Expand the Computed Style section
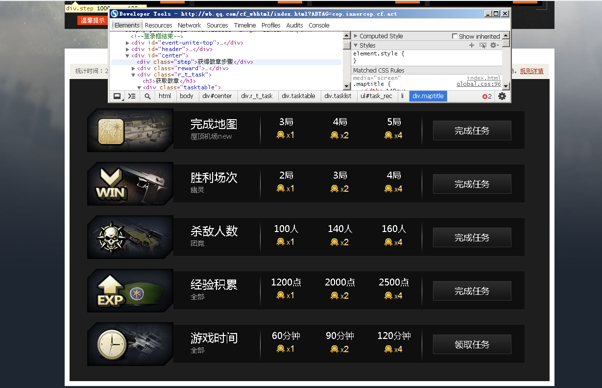Image resolution: width=602 pixels, height=388 pixels. coord(356,36)
